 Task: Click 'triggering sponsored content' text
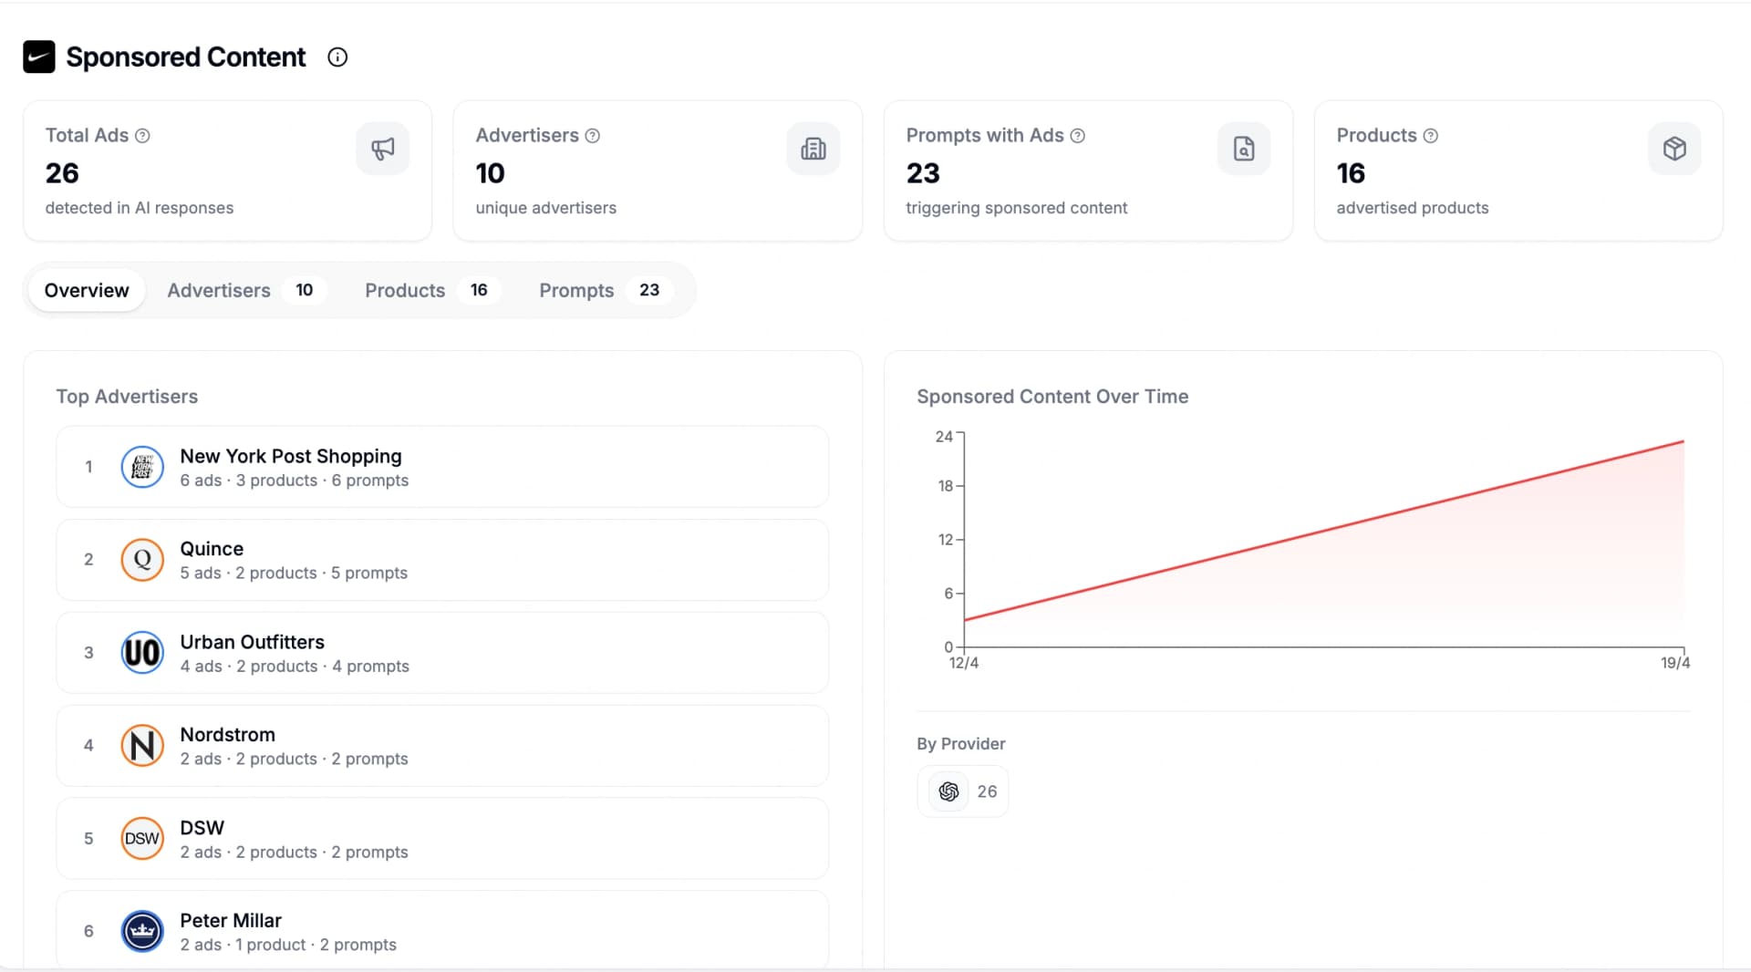1017,208
